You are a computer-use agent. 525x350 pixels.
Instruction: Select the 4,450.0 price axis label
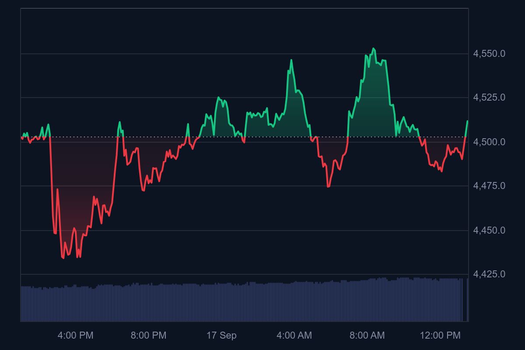tap(489, 230)
